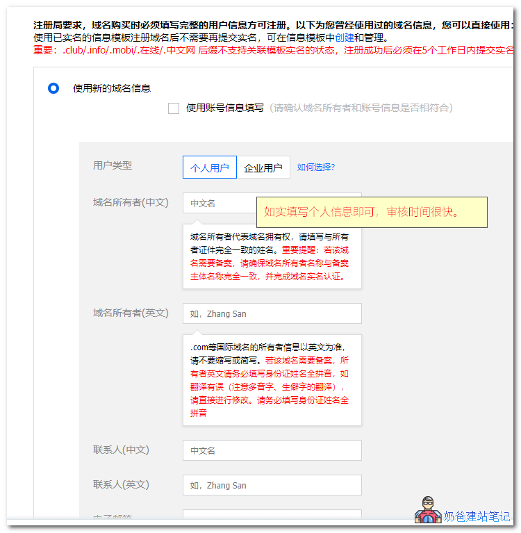
Task: Choose the 个人用户 user type
Action: coord(210,167)
